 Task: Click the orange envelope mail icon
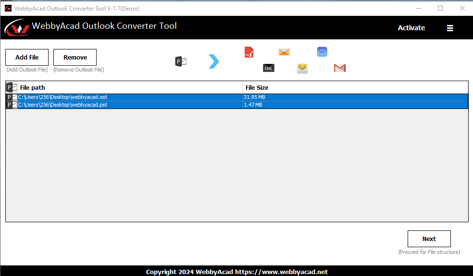pos(284,52)
